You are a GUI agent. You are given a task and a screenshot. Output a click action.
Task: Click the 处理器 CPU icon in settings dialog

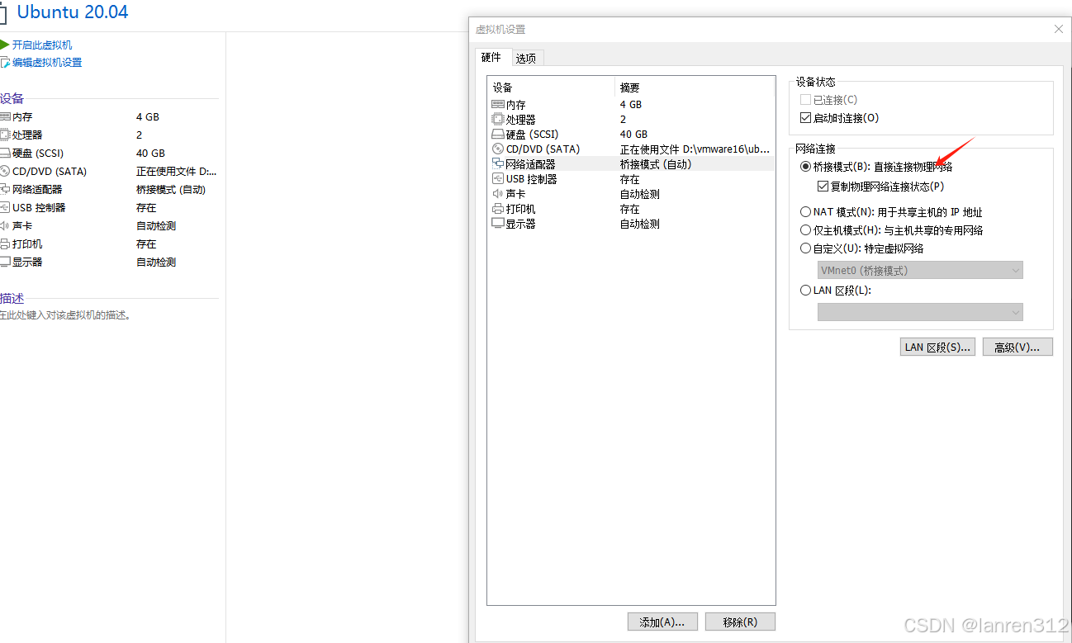click(x=497, y=120)
